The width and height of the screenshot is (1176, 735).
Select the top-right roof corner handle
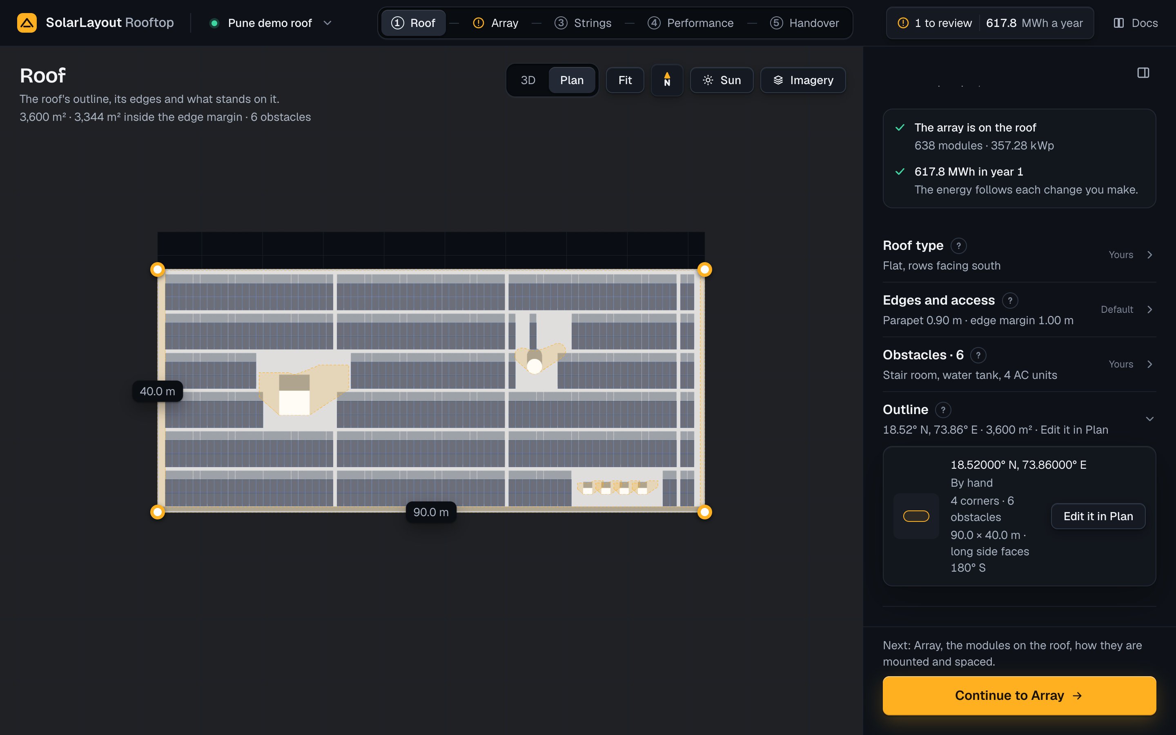coord(705,269)
